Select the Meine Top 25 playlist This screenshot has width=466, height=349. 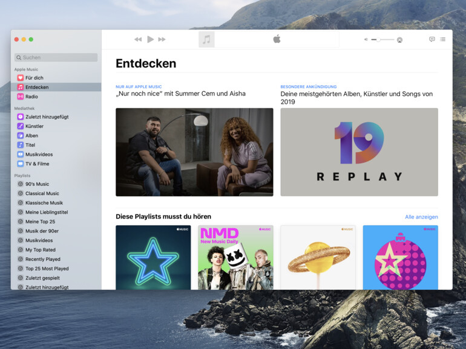(x=56, y=222)
